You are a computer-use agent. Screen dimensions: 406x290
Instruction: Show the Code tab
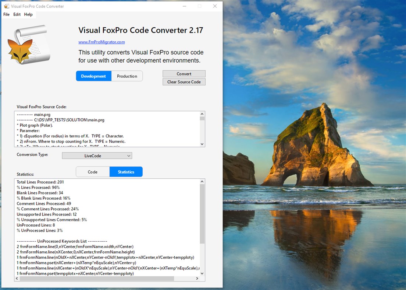(92, 172)
